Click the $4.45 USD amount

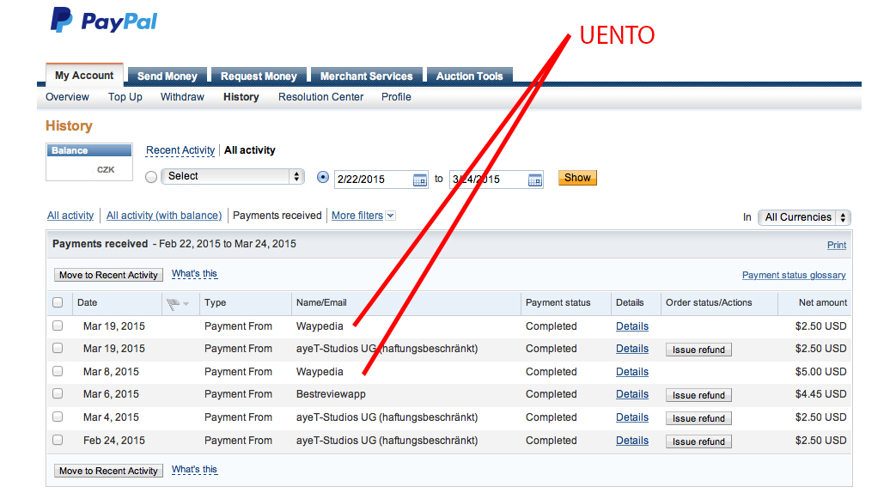coord(820,394)
